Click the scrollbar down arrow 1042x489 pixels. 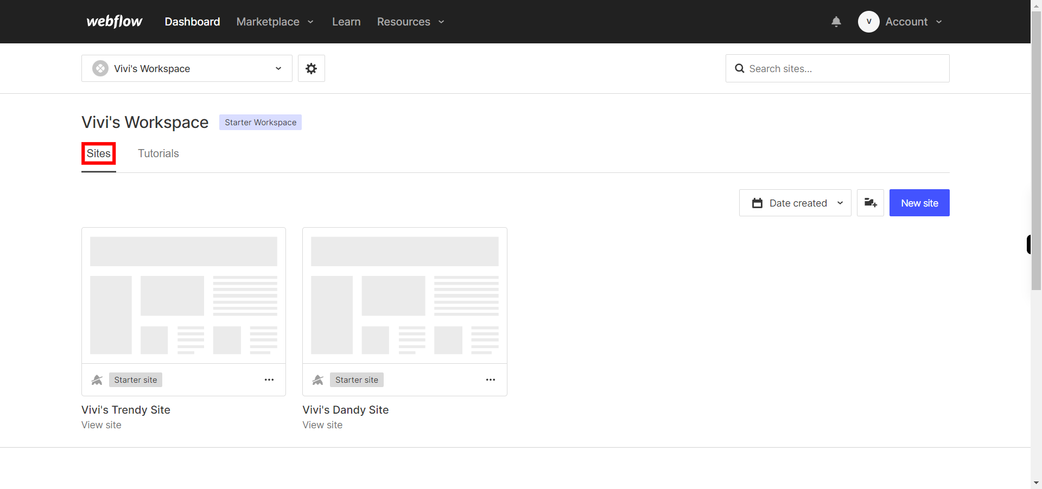coord(1037,482)
